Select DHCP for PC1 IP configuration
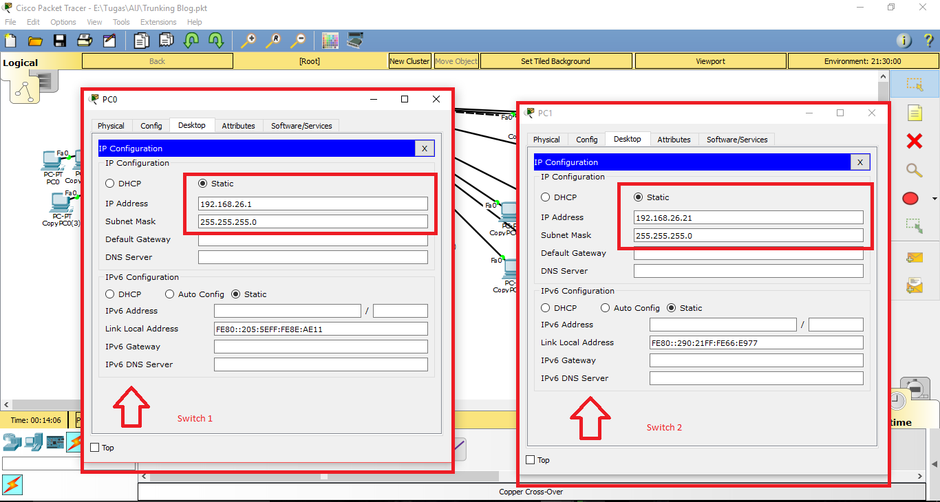The width and height of the screenshot is (940, 502). tap(545, 197)
